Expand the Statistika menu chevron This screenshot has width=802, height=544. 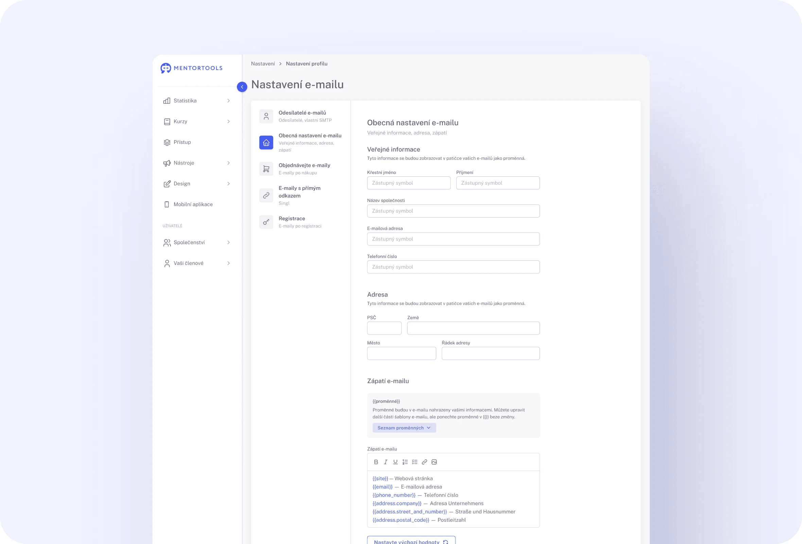pyautogui.click(x=228, y=101)
